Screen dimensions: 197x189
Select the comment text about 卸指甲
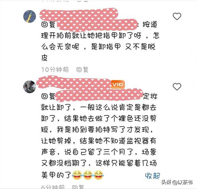pos(100,41)
